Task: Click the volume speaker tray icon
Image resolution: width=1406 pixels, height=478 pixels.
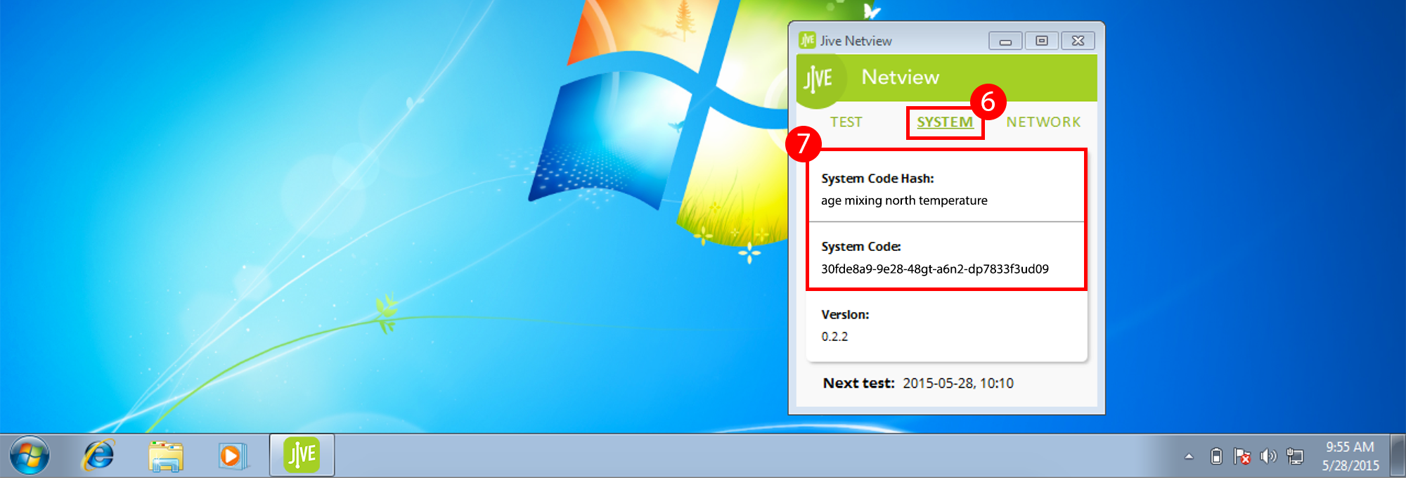Action: 1268,457
